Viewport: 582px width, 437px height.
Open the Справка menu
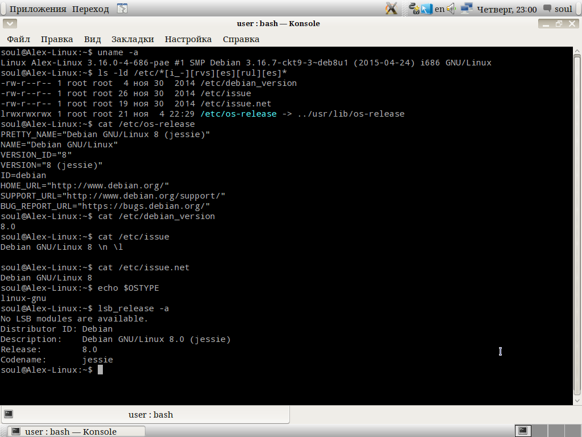pyautogui.click(x=241, y=39)
